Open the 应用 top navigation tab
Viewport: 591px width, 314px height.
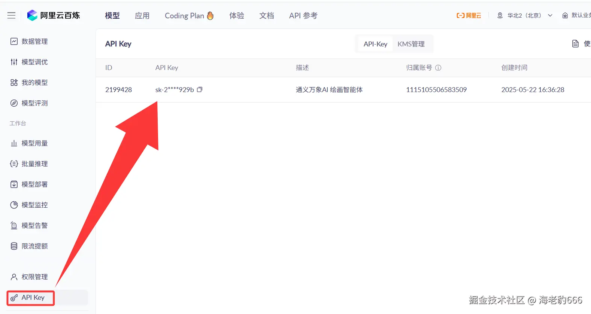point(142,15)
